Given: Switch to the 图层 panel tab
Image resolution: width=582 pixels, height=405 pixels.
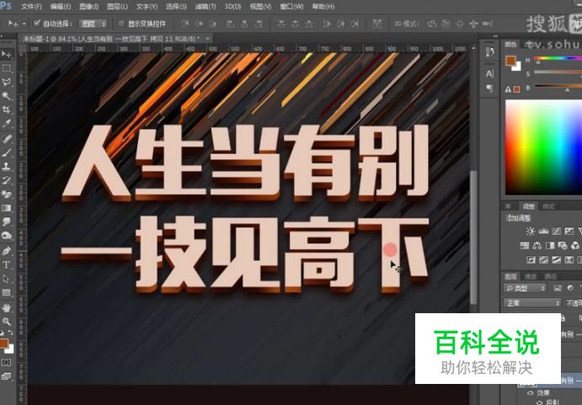Looking at the screenshot, I should coord(511,276).
